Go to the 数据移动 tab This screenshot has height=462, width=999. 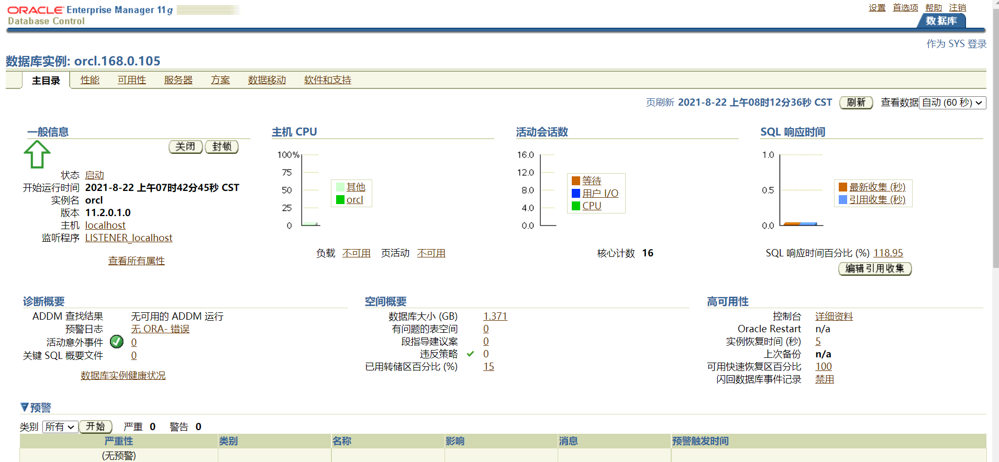[x=267, y=80]
